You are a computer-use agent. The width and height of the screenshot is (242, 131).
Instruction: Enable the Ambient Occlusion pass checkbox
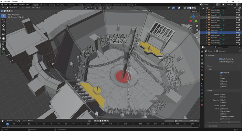[x=221, y=116]
